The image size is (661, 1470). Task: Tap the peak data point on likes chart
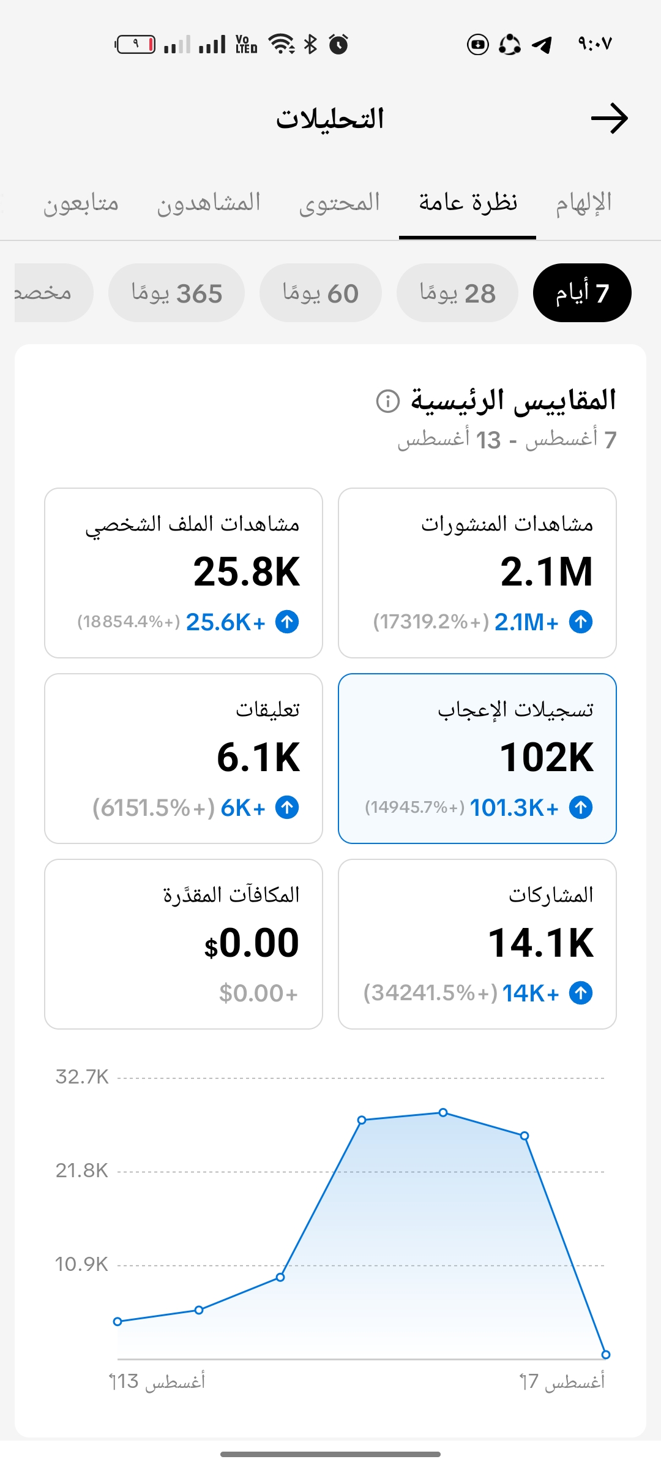pos(443,1112)
